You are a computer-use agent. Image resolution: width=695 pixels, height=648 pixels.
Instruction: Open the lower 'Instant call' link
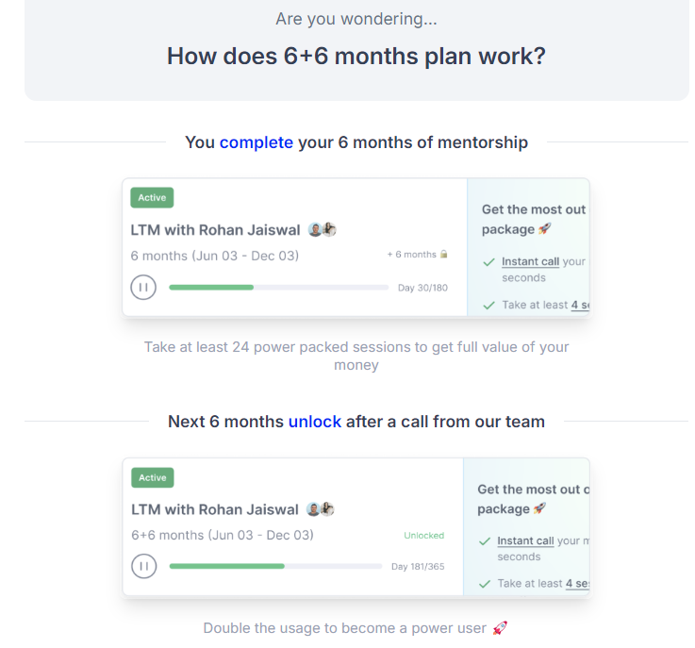(x=525, y=541)
